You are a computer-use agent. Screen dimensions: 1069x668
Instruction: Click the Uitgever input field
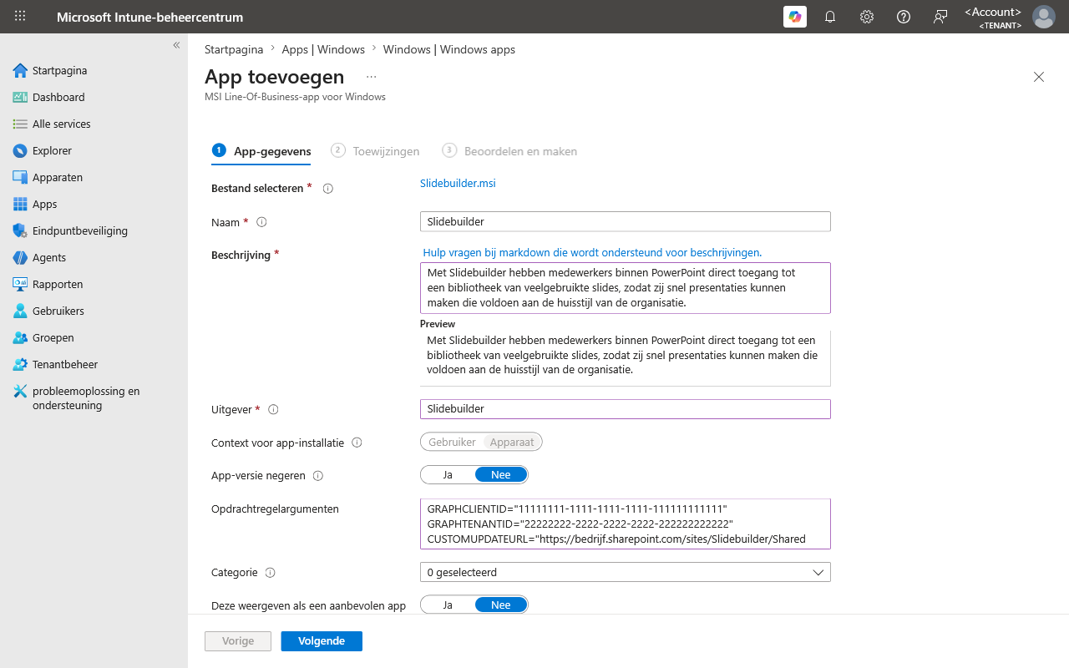(626, 409)
